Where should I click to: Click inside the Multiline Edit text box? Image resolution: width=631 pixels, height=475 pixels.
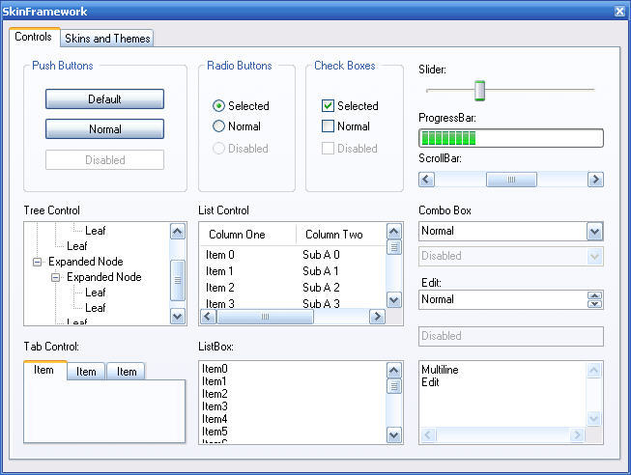(503, 395)
